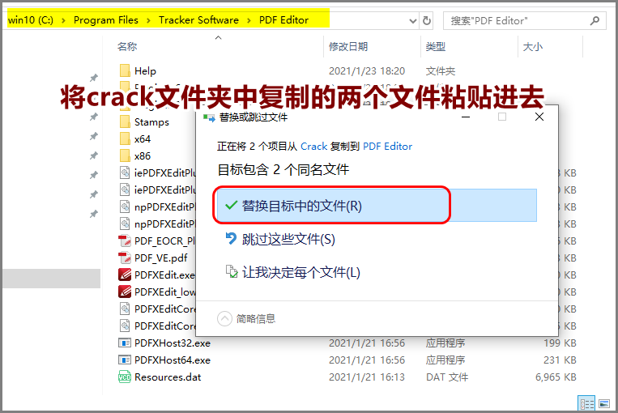Click the refresh icon beside address bar
The width and height of the screenshot is (618, 413).
[x=427, y=20]
